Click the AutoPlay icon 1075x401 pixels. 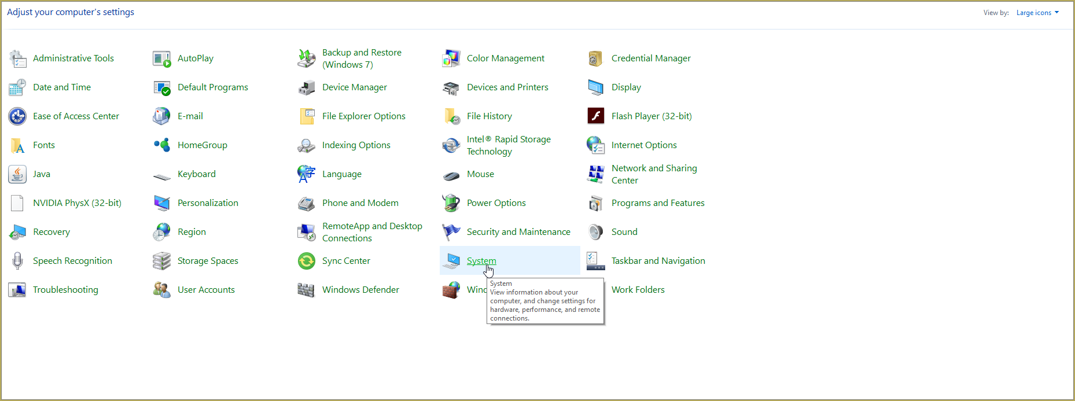click(x=162, y=58)
